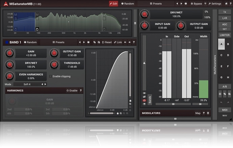Toggle plugin Bypass
233x148 pixels.
[196, 4]
